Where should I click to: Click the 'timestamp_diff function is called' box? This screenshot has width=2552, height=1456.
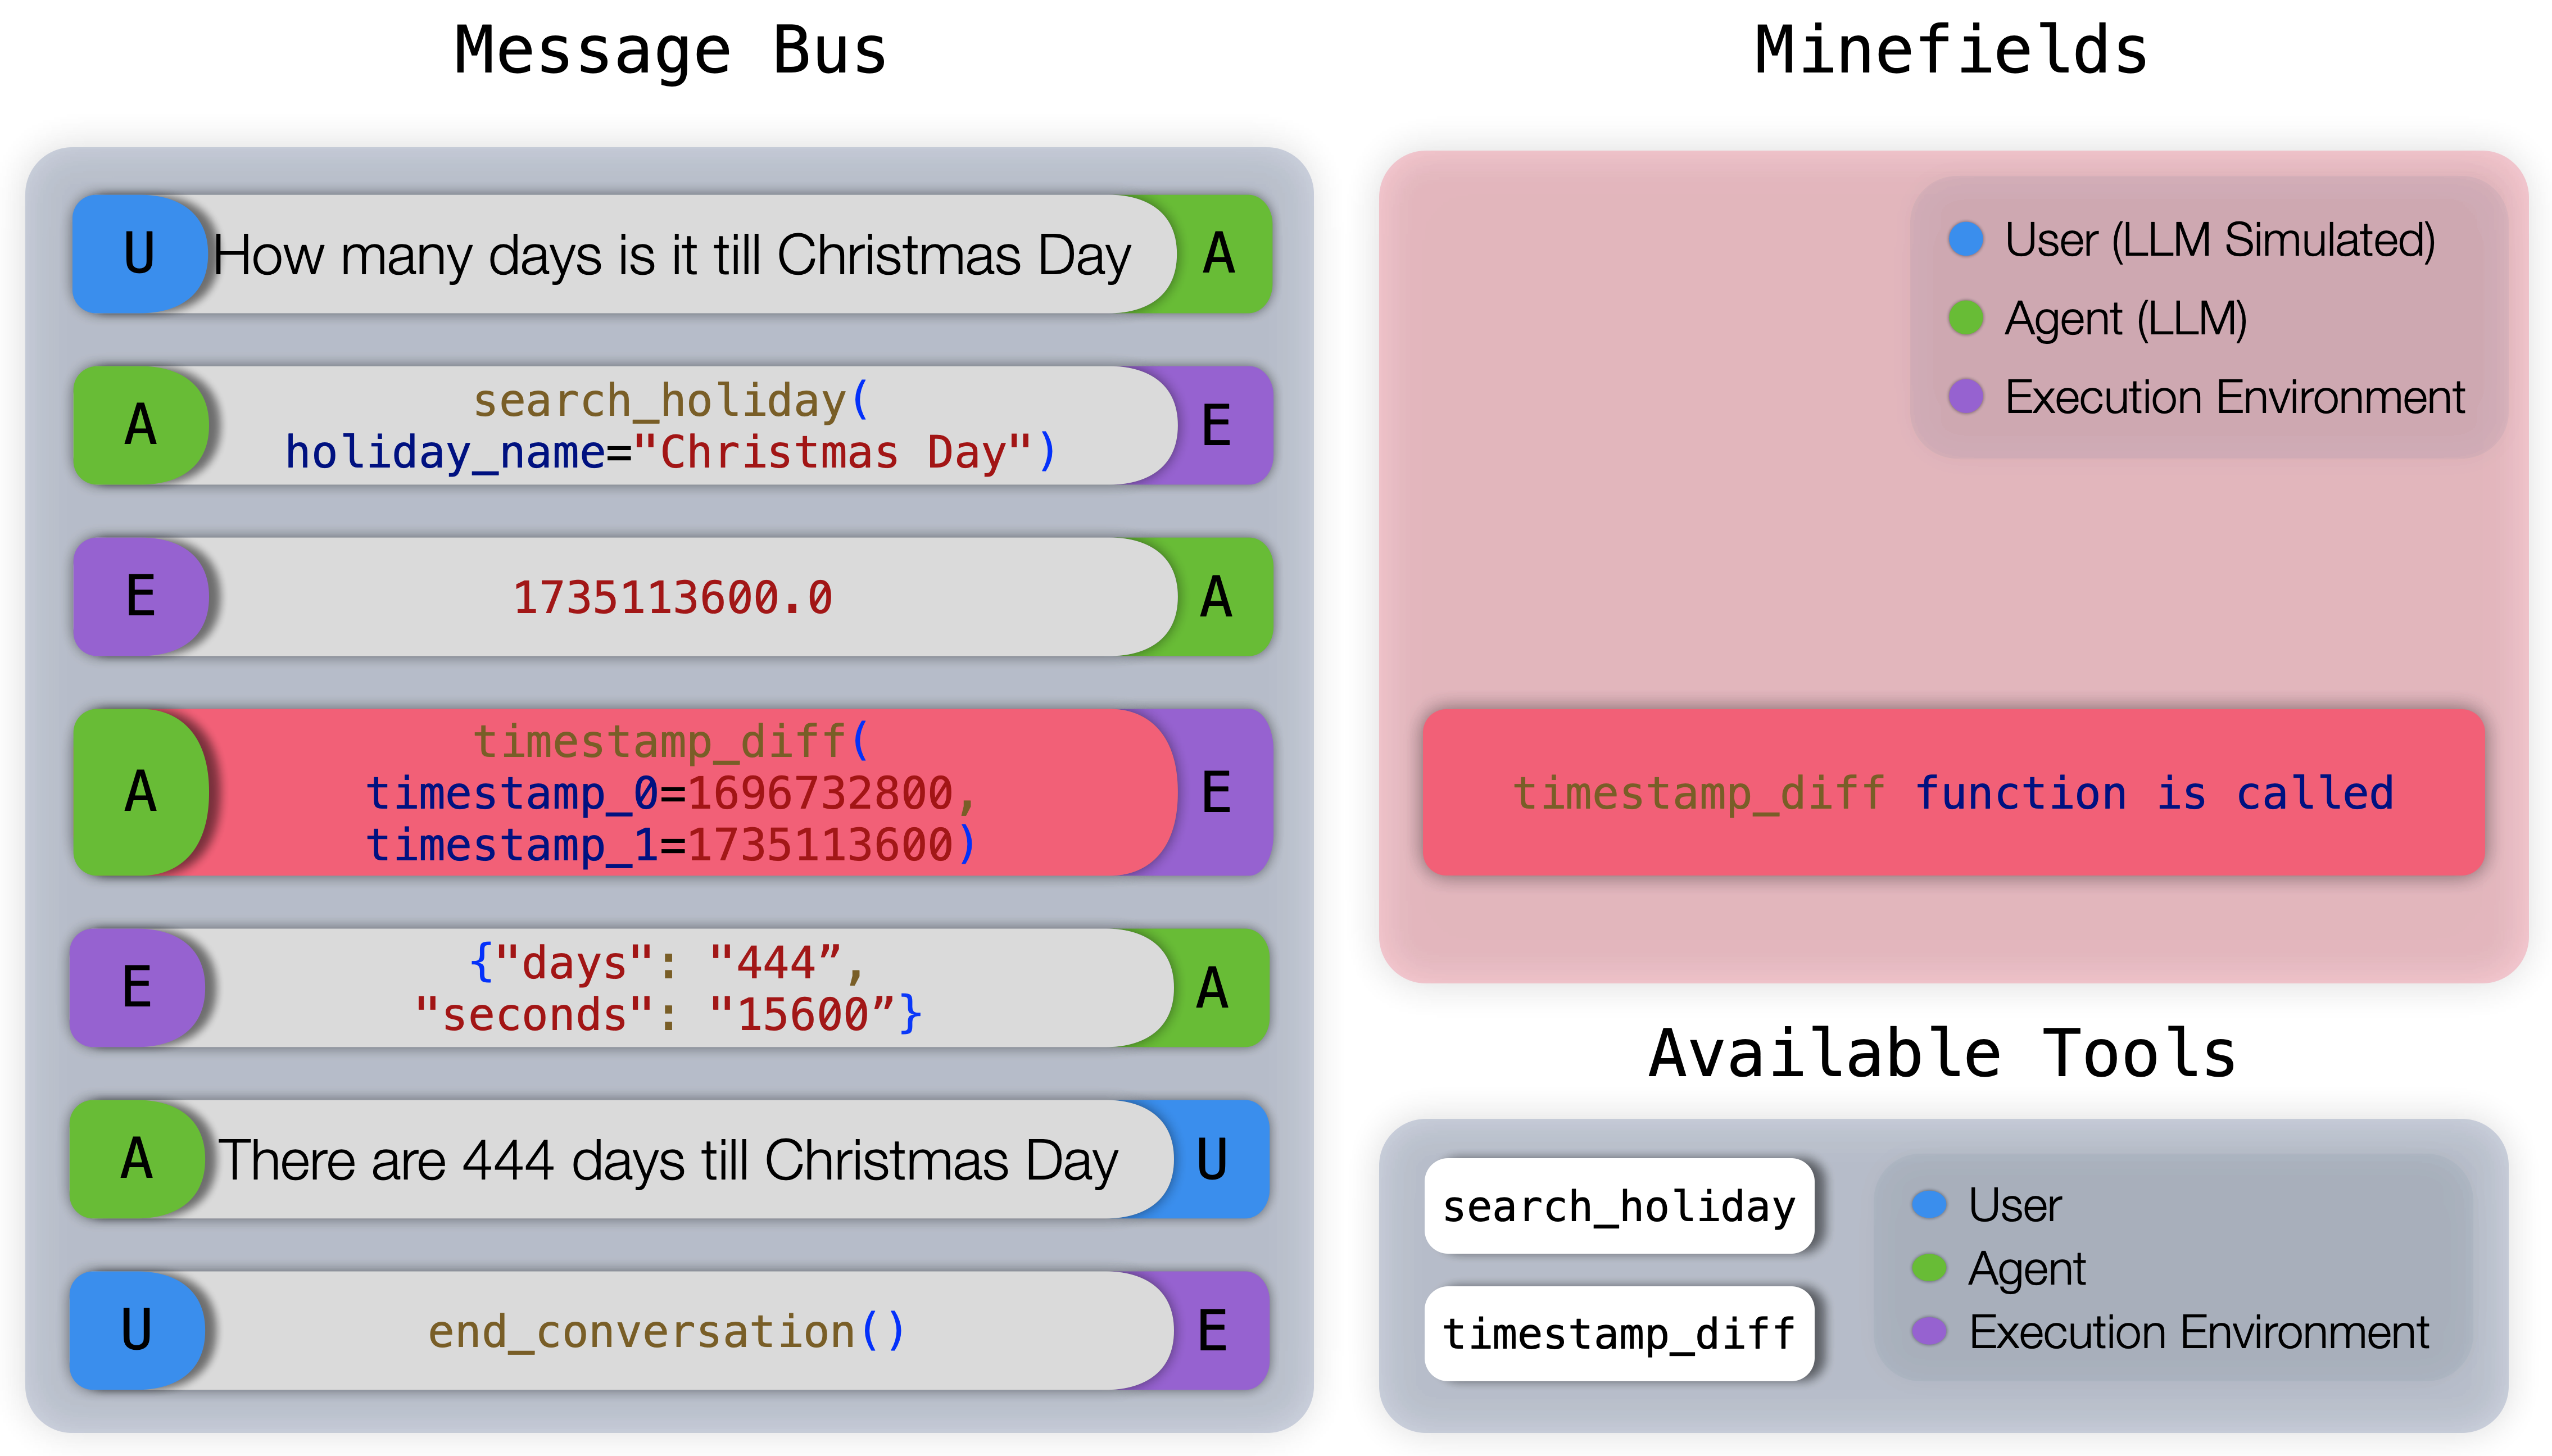click(1952, 793)
